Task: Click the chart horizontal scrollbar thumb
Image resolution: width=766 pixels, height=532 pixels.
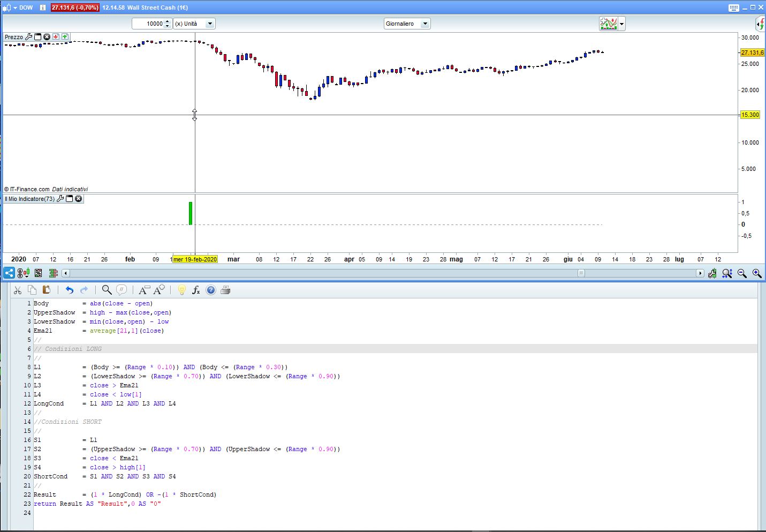Action: click(581, 273)
